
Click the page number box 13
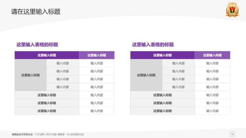click(232, 134)
